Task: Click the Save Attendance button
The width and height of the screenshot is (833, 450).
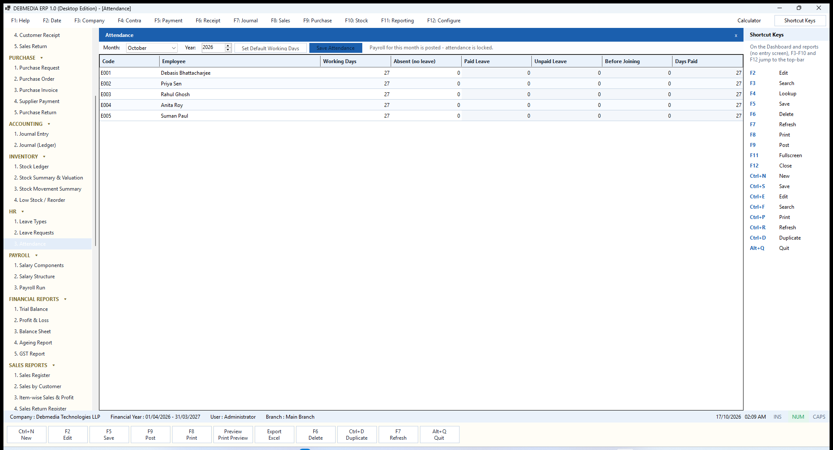Action: (336, 48)
